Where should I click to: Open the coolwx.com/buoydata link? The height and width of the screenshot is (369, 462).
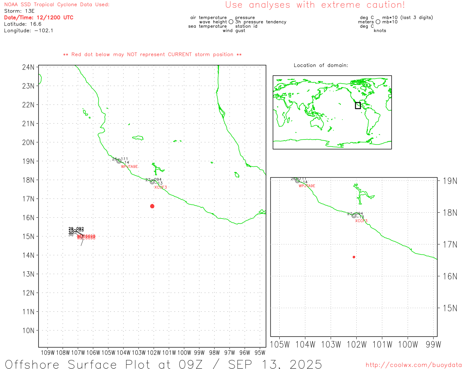coord(414,365)
